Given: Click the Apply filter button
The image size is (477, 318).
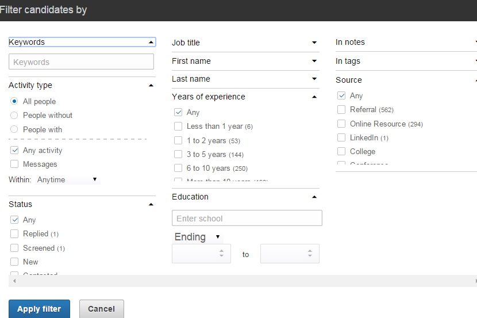Looking at the screenshot, I should (x=39, y=309).
